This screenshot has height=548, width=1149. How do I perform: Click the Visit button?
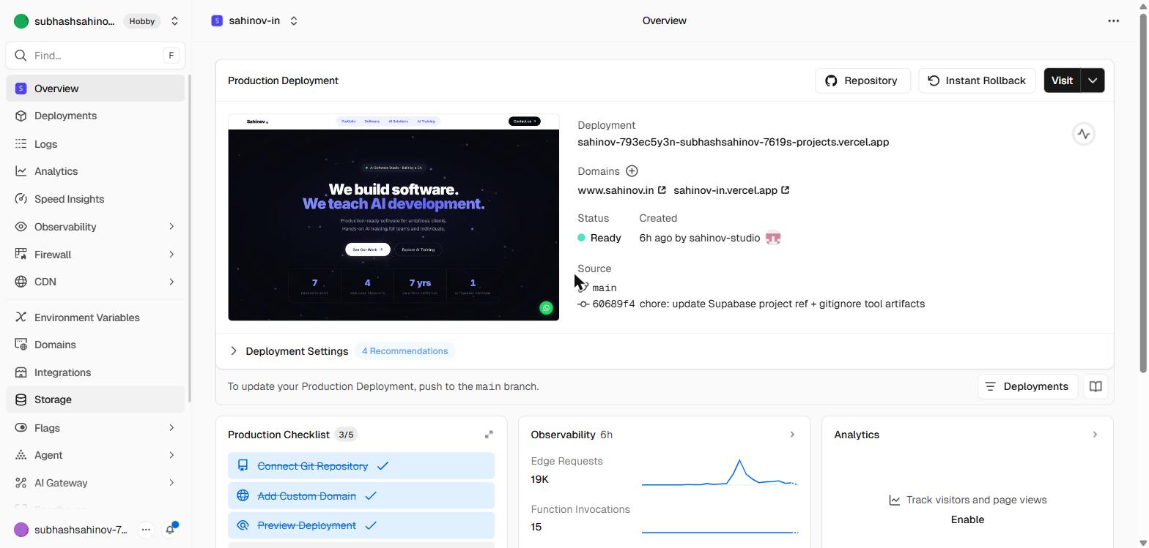(1062, 80)
